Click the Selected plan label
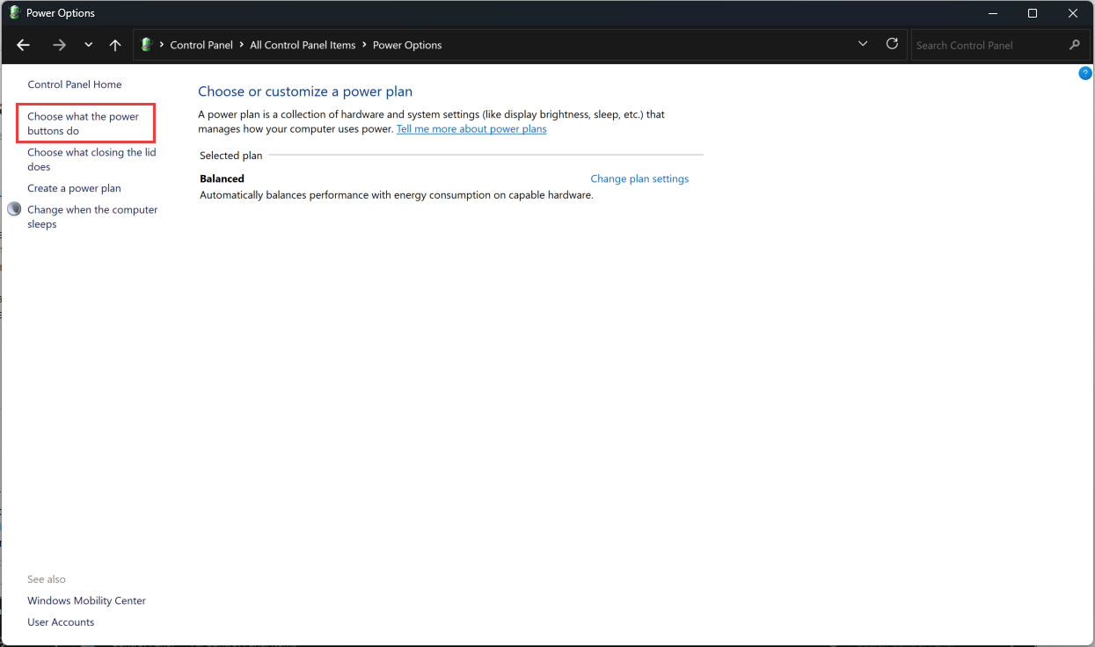The width and height of the screenshot is (1095, 647). [231, 156]
